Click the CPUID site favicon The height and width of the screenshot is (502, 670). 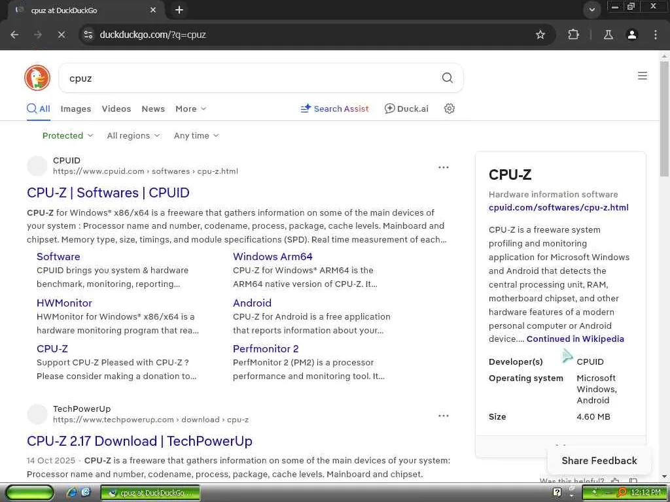(x=37, y=165)
